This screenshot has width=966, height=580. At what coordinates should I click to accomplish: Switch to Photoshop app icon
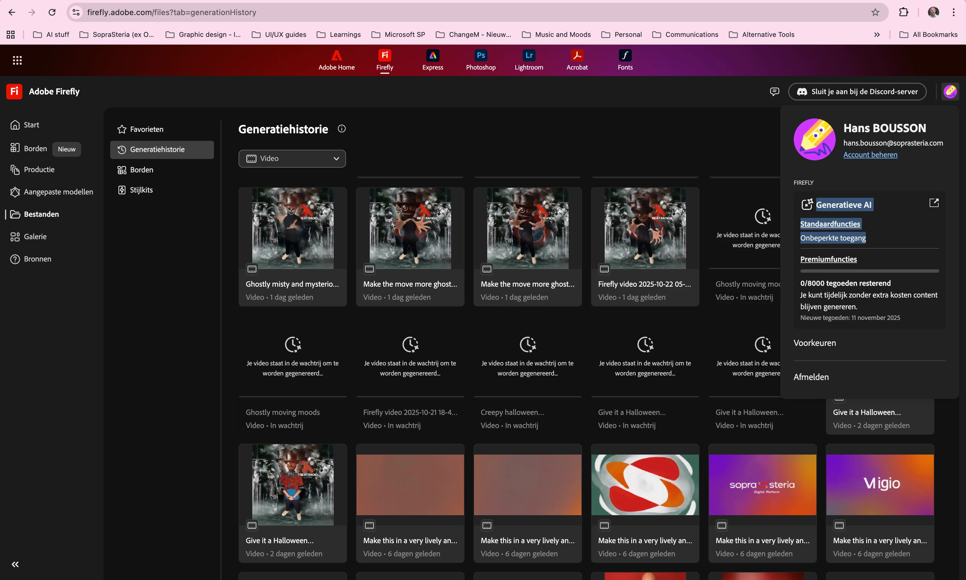(x=480, y=56)
